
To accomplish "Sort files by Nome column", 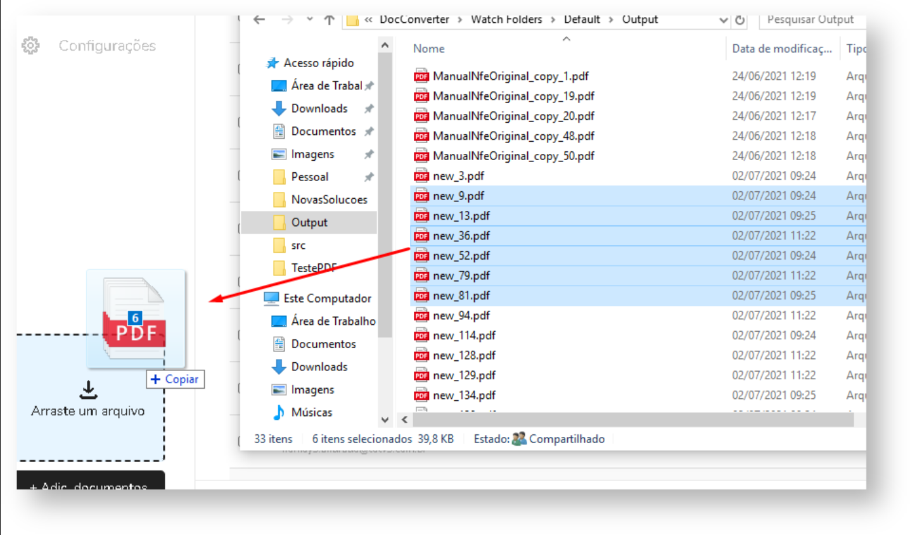I will tap(429, 49).
